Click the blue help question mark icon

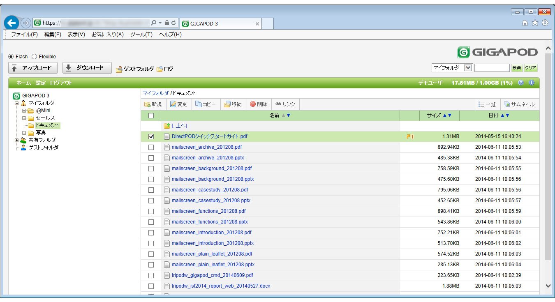point(521,83)
